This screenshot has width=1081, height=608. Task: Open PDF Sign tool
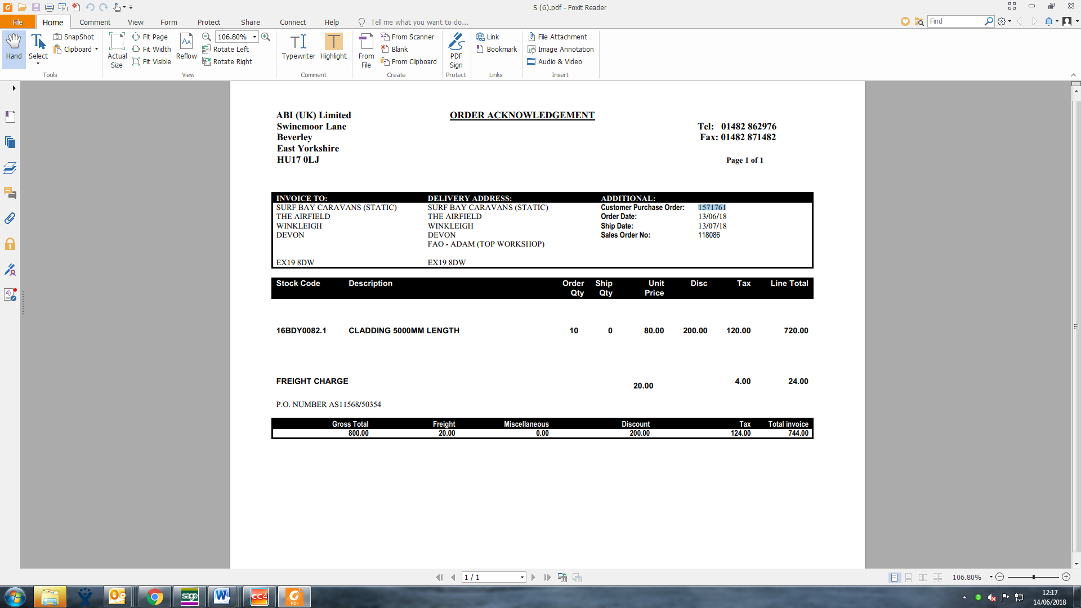pos(456,50)
